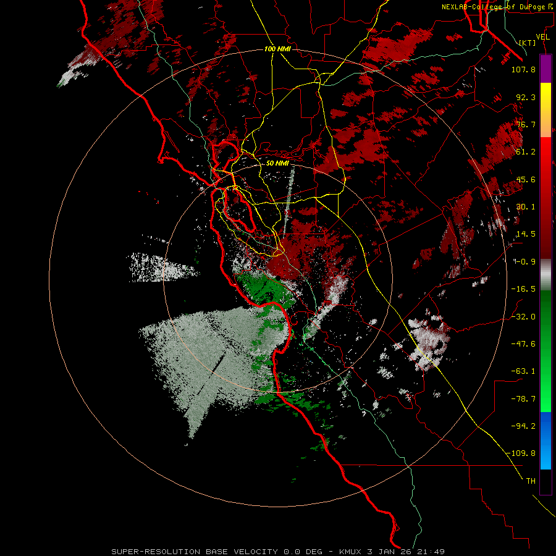Click the 100 NMI range ring label
Screen dimensions: 556x556
[277, 49]
